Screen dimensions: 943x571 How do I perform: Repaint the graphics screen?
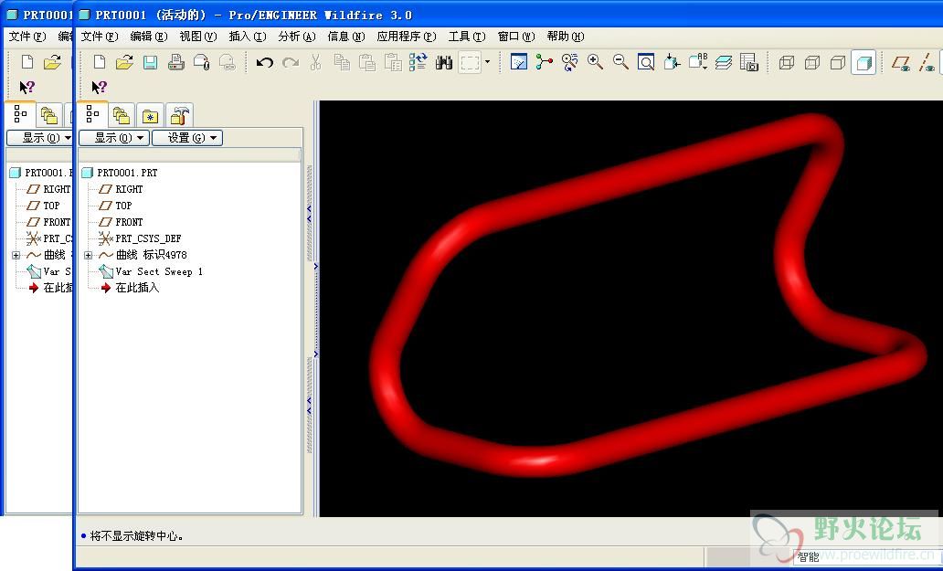click(518, 62)
